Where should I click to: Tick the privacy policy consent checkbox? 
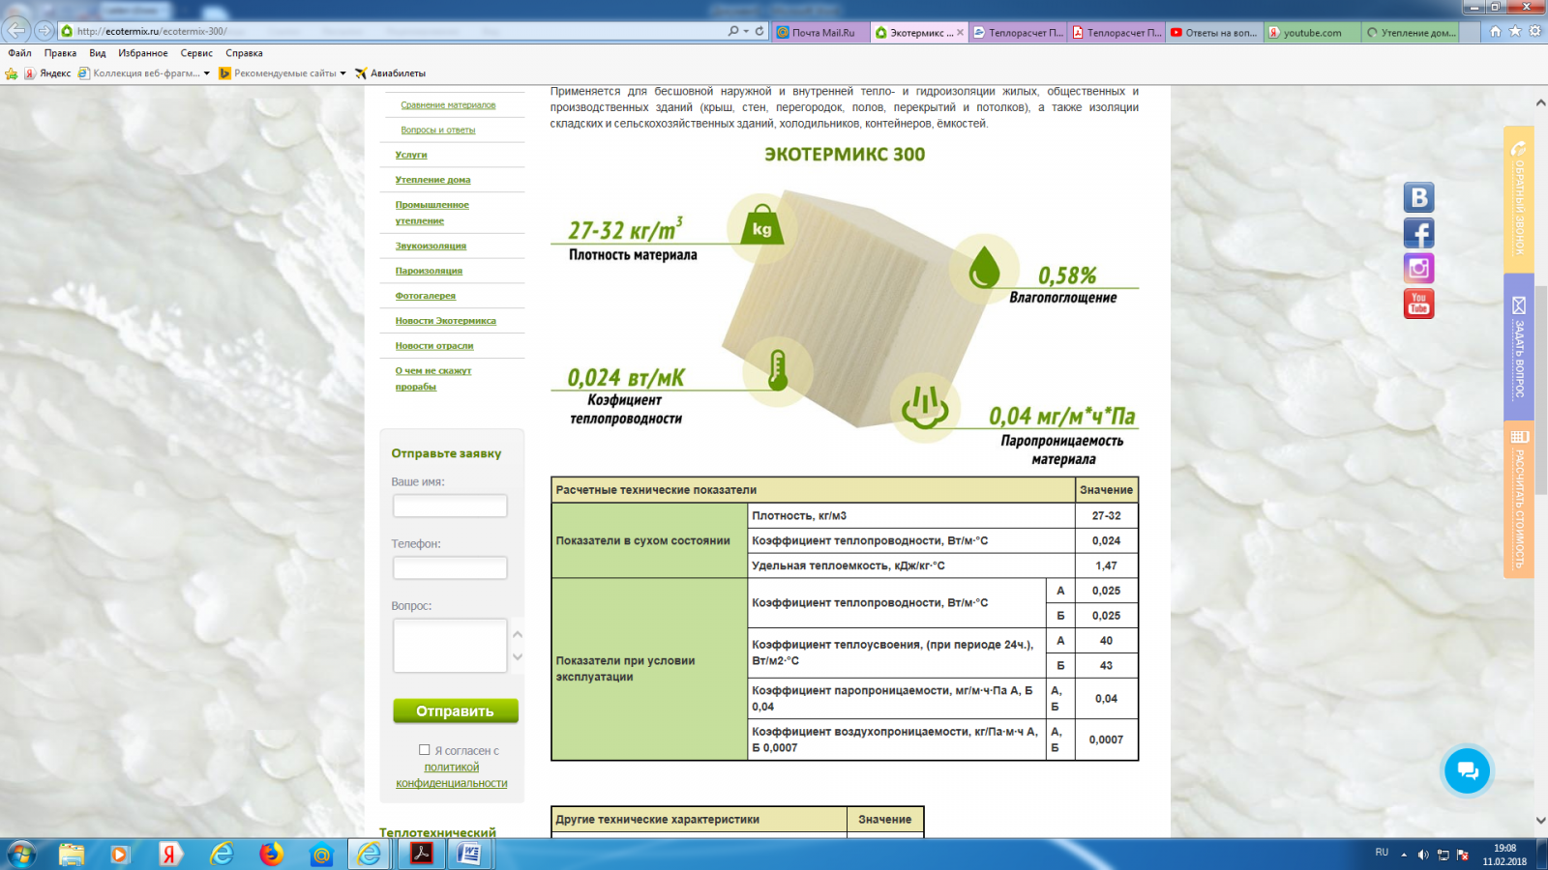coord(424,750)
